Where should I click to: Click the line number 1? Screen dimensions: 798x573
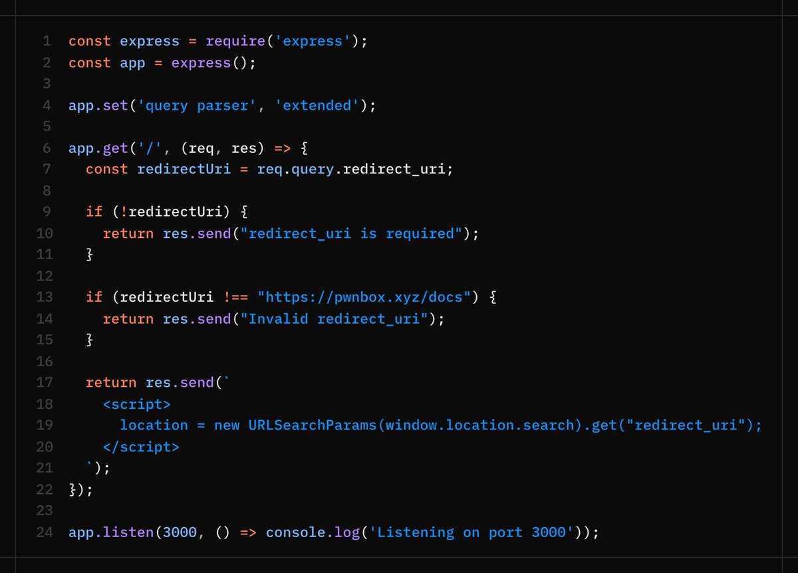coord(47,41)
